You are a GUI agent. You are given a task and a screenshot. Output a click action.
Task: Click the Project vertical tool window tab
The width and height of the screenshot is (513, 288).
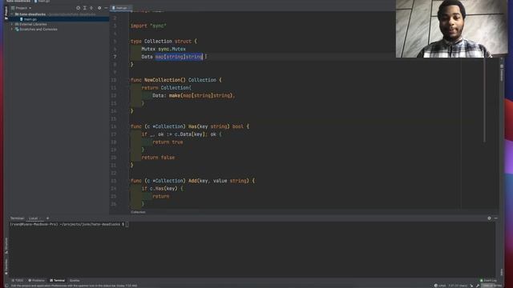pos(6,13)
